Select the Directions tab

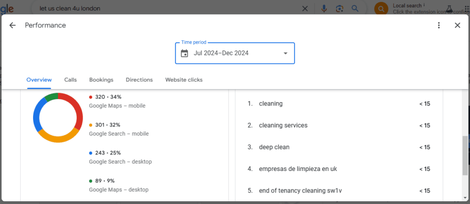click(x=139, y=80)
